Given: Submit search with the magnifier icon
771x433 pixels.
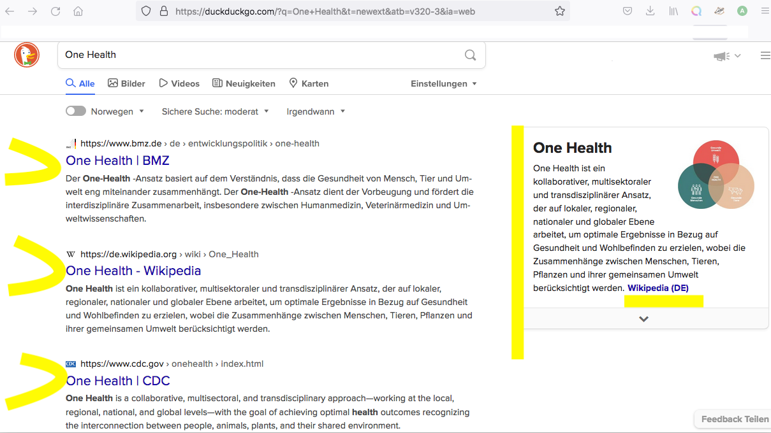Looking at the screenshot, I should 470,55.
